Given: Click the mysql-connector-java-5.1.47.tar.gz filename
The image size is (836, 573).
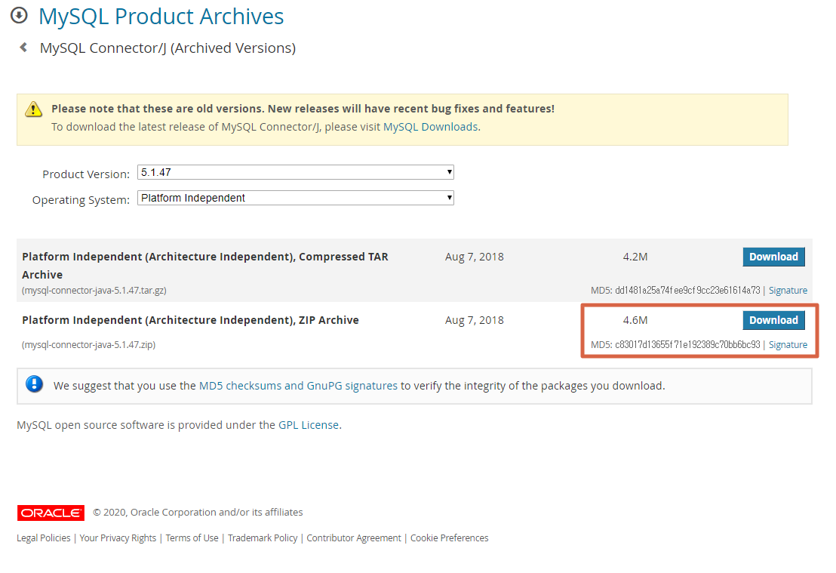Looking at the screenshot, I should (x=94, y=290).
